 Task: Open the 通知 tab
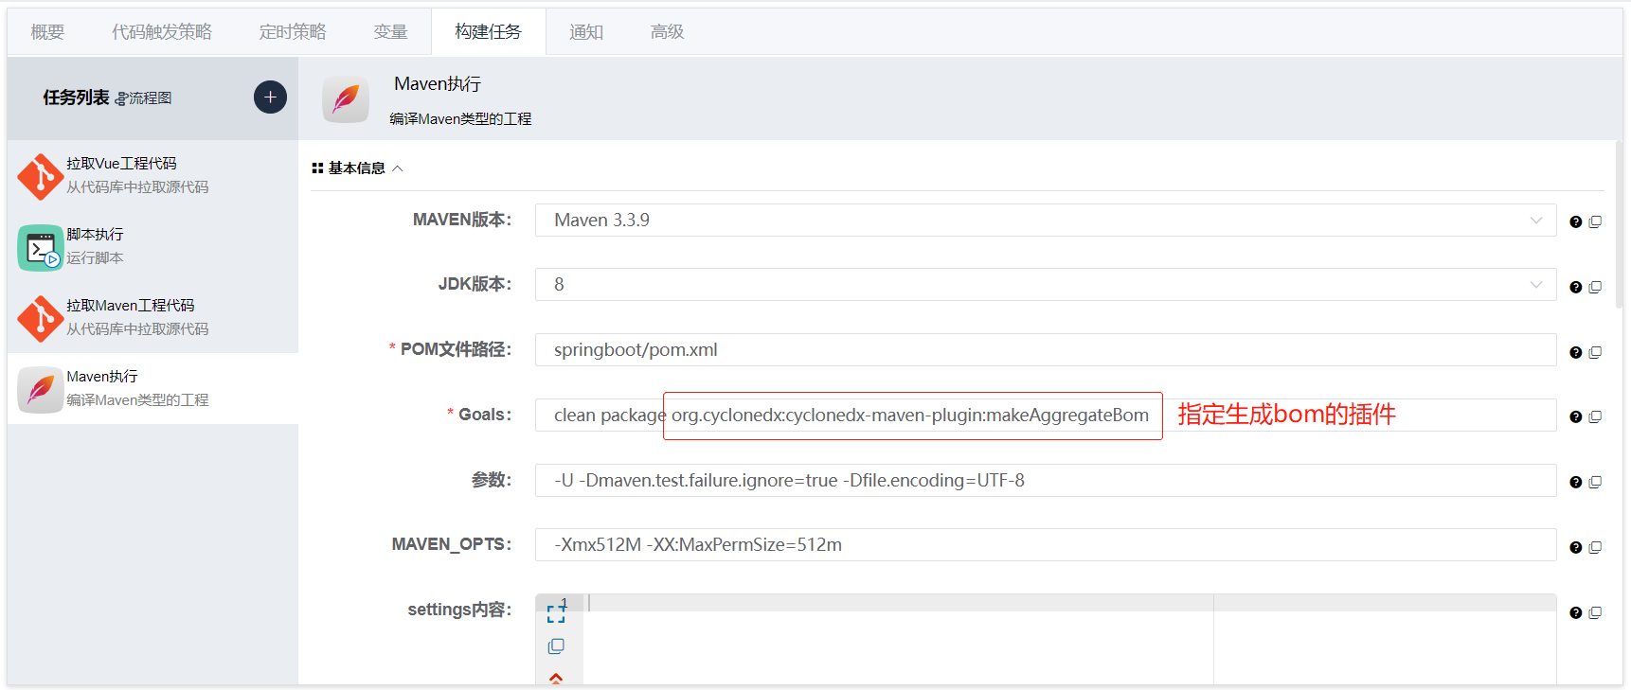tap(586, 32)
